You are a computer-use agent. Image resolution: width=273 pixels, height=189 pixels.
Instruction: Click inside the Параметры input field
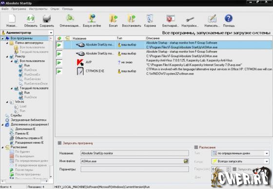click(135, 169)
